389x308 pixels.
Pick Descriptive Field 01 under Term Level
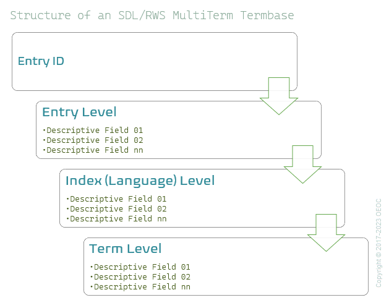[x=142, y=267]
